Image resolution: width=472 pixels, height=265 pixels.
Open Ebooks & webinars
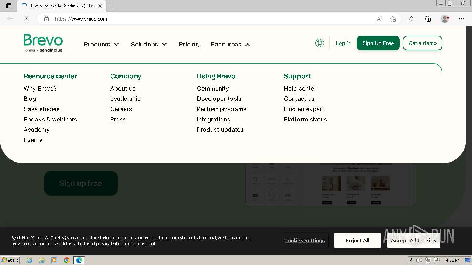pyautogui.click(x=50, y=119)
